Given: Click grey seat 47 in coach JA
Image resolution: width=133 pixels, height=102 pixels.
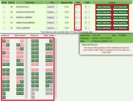Looking at the screenshot, I should (51, 85).
